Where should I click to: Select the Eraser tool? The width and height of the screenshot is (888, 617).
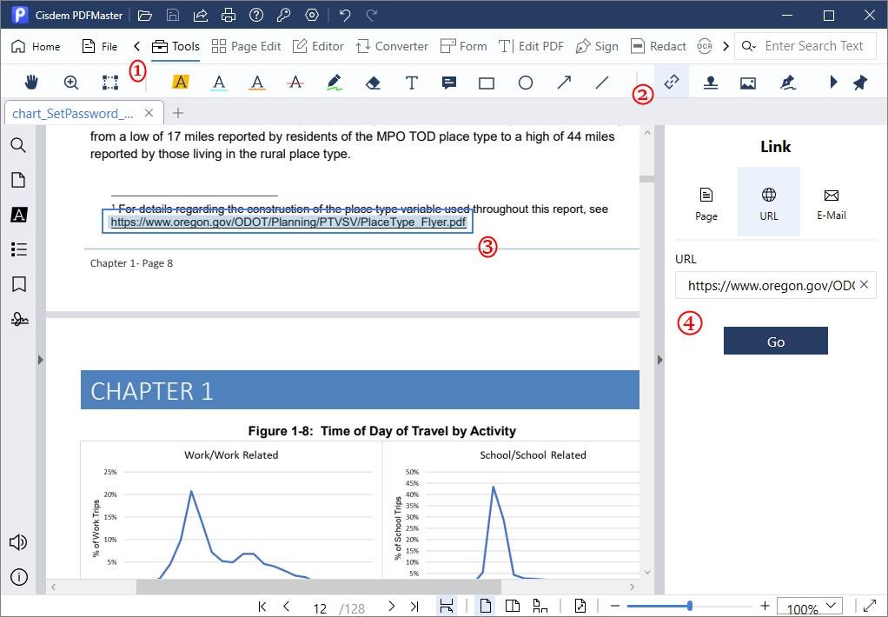(x=373, y=83)
